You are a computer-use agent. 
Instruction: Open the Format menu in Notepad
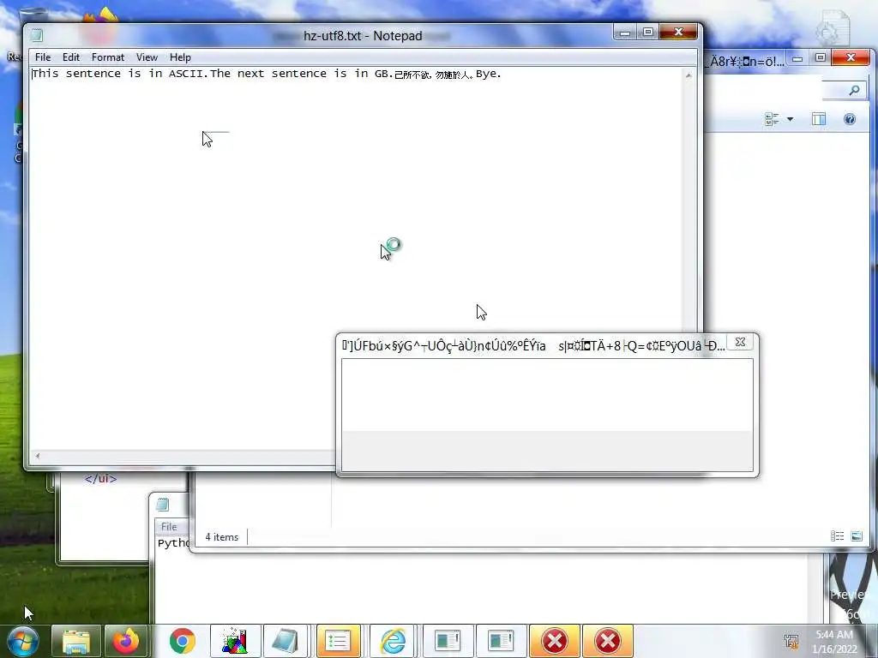107,57
